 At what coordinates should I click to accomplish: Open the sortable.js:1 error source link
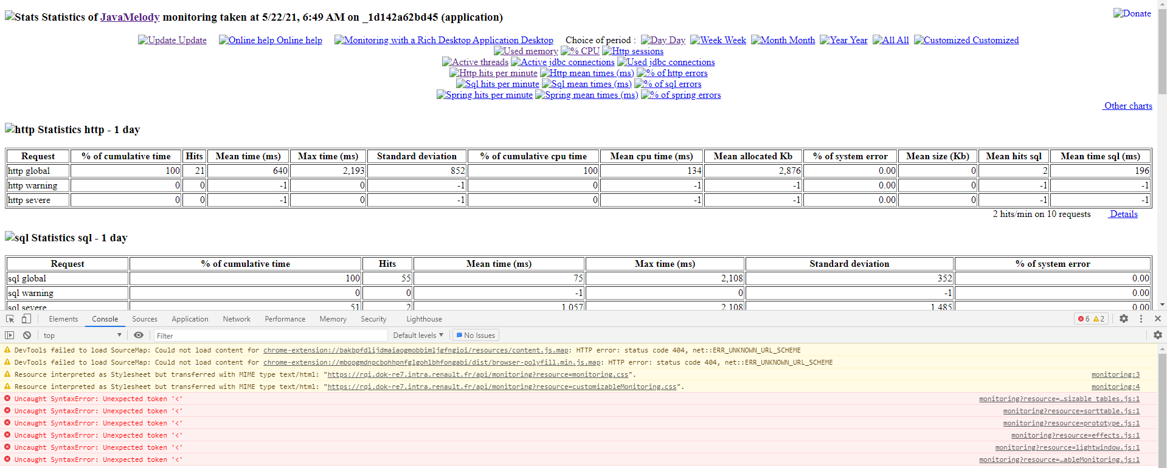coord(1072,411)
